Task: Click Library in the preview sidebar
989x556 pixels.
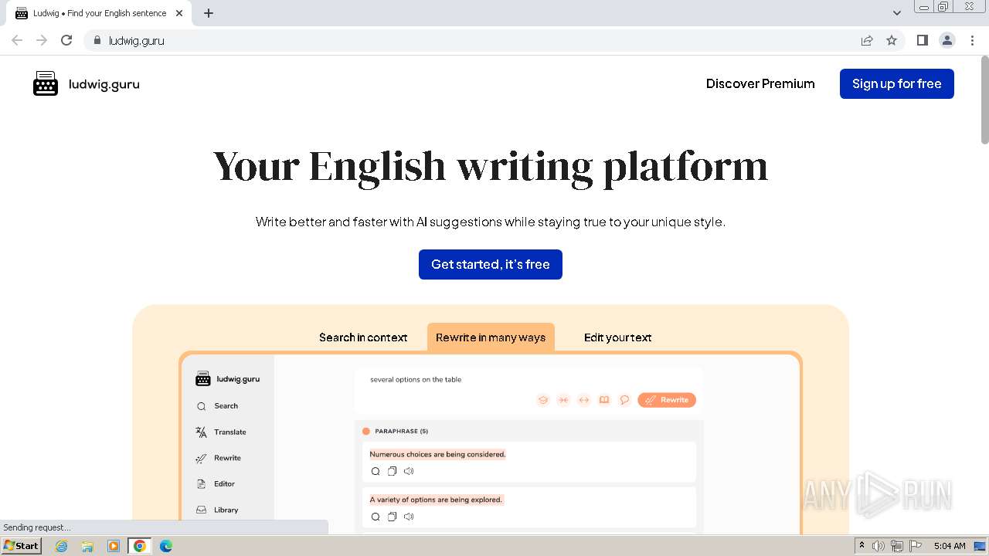Action: pyautogui.click(x=217, y=510)
